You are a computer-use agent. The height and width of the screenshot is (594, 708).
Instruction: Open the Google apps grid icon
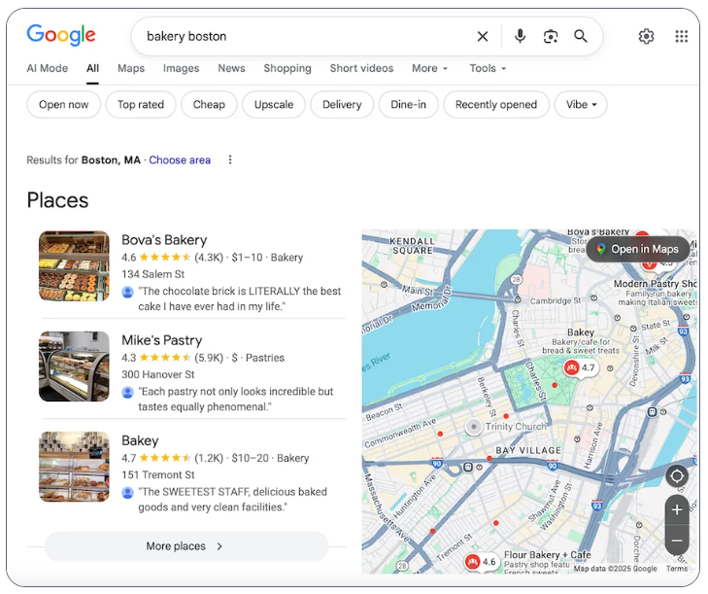click(682, 36)
